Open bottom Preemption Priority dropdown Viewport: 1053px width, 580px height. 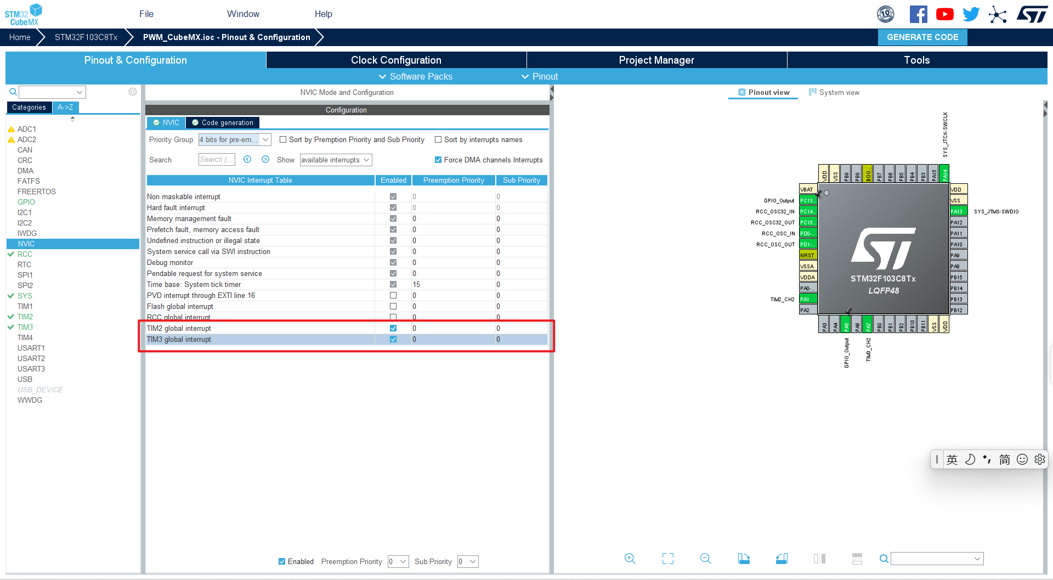coord(398,561)
